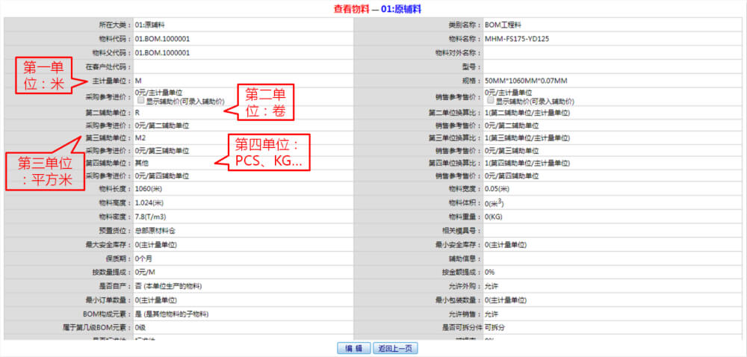Click material name MHM-FS175-YD125

(x=517, y=39)
